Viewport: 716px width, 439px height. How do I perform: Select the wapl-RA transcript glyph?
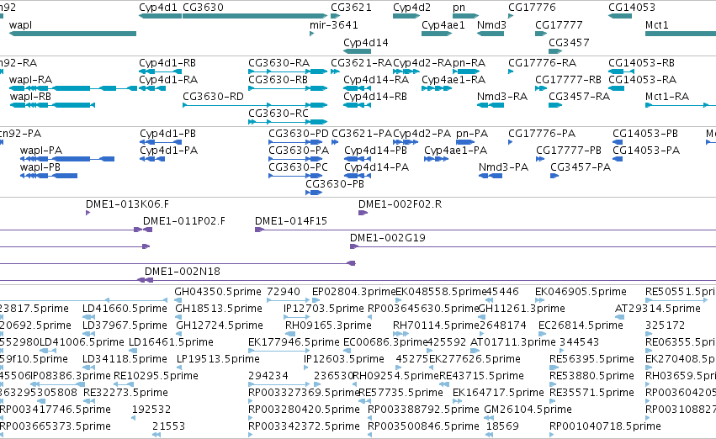73,88
